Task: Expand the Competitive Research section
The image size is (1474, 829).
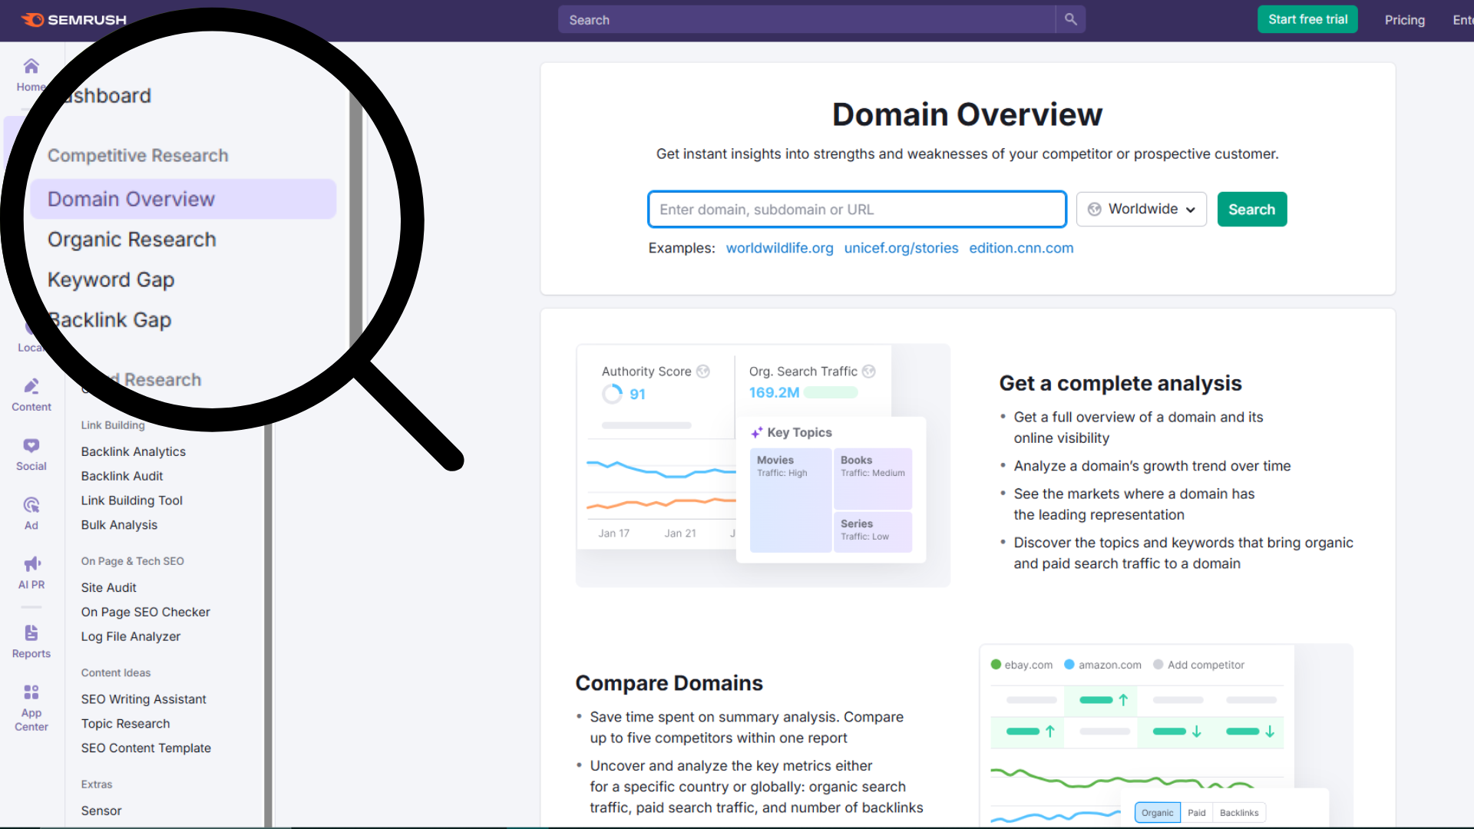Action: (x=138, y=155)
